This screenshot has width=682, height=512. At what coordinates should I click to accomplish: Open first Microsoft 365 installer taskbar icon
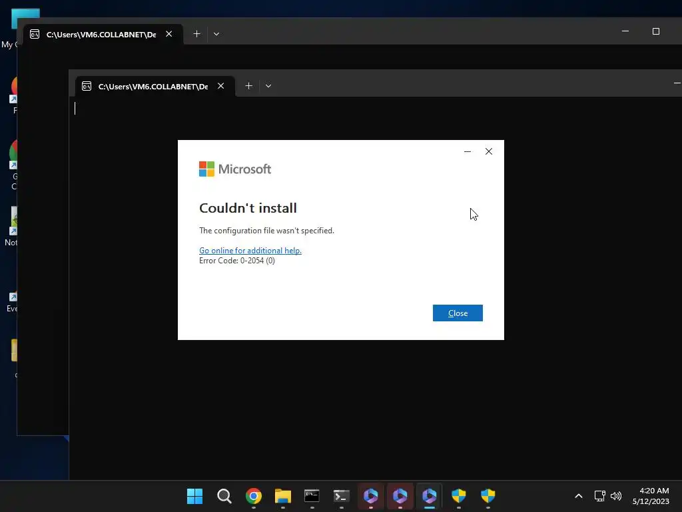coord(370,496)
